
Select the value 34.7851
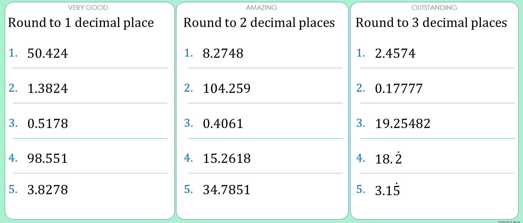pos(227,190)
